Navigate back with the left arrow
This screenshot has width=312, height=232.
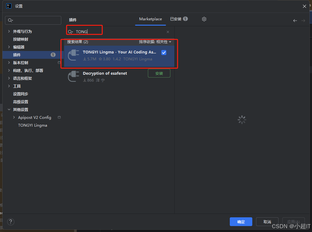coord(295,21)
